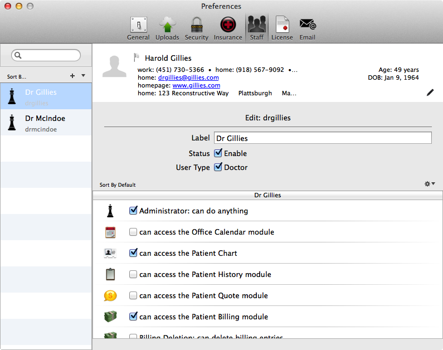The width and height of the screenshot is (443, 350).
Task: Open the gear options menu
Action: [430, 184]
